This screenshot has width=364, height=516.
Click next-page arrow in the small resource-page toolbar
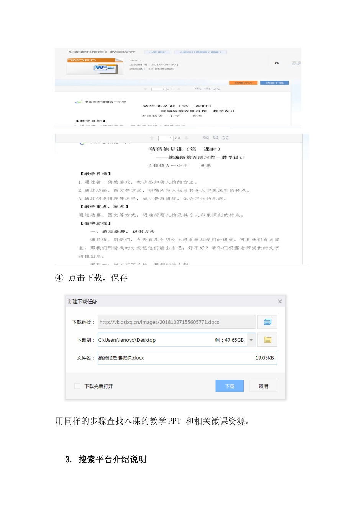[x=178, y=89]
